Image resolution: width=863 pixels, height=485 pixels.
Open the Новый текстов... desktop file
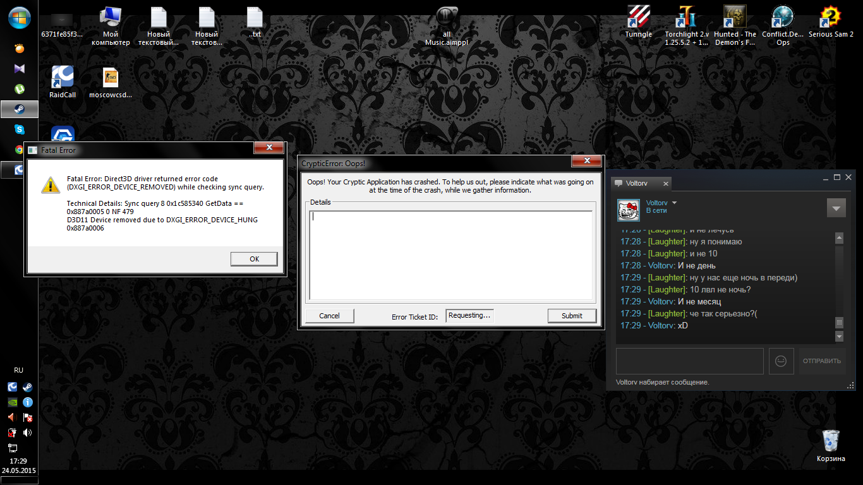coord(207,25)
